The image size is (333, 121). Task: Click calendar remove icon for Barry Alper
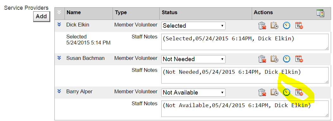[x=299, y=92]
